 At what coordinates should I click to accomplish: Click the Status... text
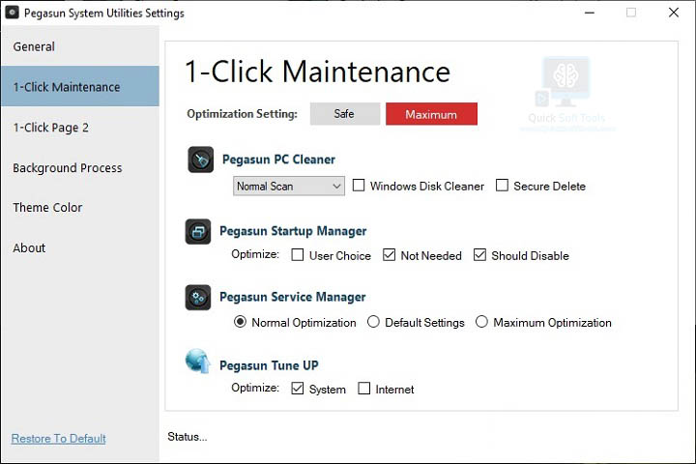pos(188,437)
